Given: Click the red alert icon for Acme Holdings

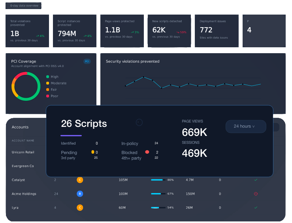Looking at the screenshot, I should coord(256,194).
